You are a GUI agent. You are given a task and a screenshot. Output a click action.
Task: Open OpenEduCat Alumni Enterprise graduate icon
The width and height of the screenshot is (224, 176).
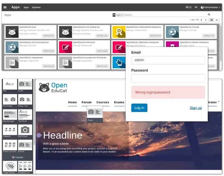click(172, 44)
